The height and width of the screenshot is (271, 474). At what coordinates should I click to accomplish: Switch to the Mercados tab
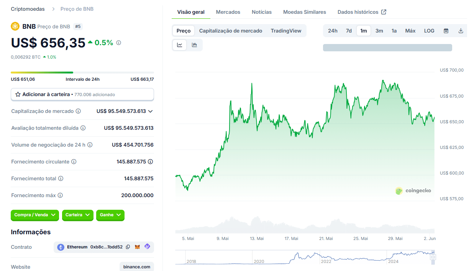[x=228, y=12]
